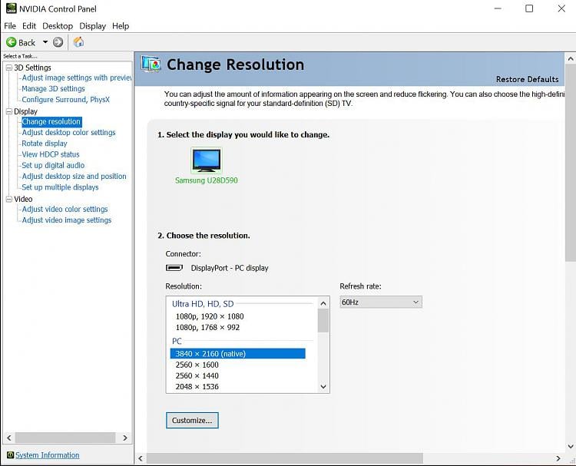Select Change resolution in task tree
The width and height of the screenshot is (576, 466).
point(51,121)
